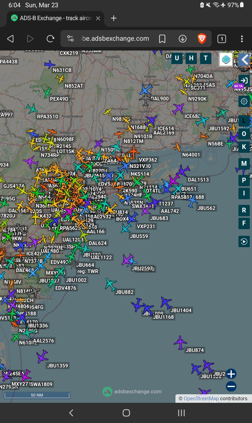Toggle the I map option button
Viewport: 252px width, 423px height.
[244, 194]
